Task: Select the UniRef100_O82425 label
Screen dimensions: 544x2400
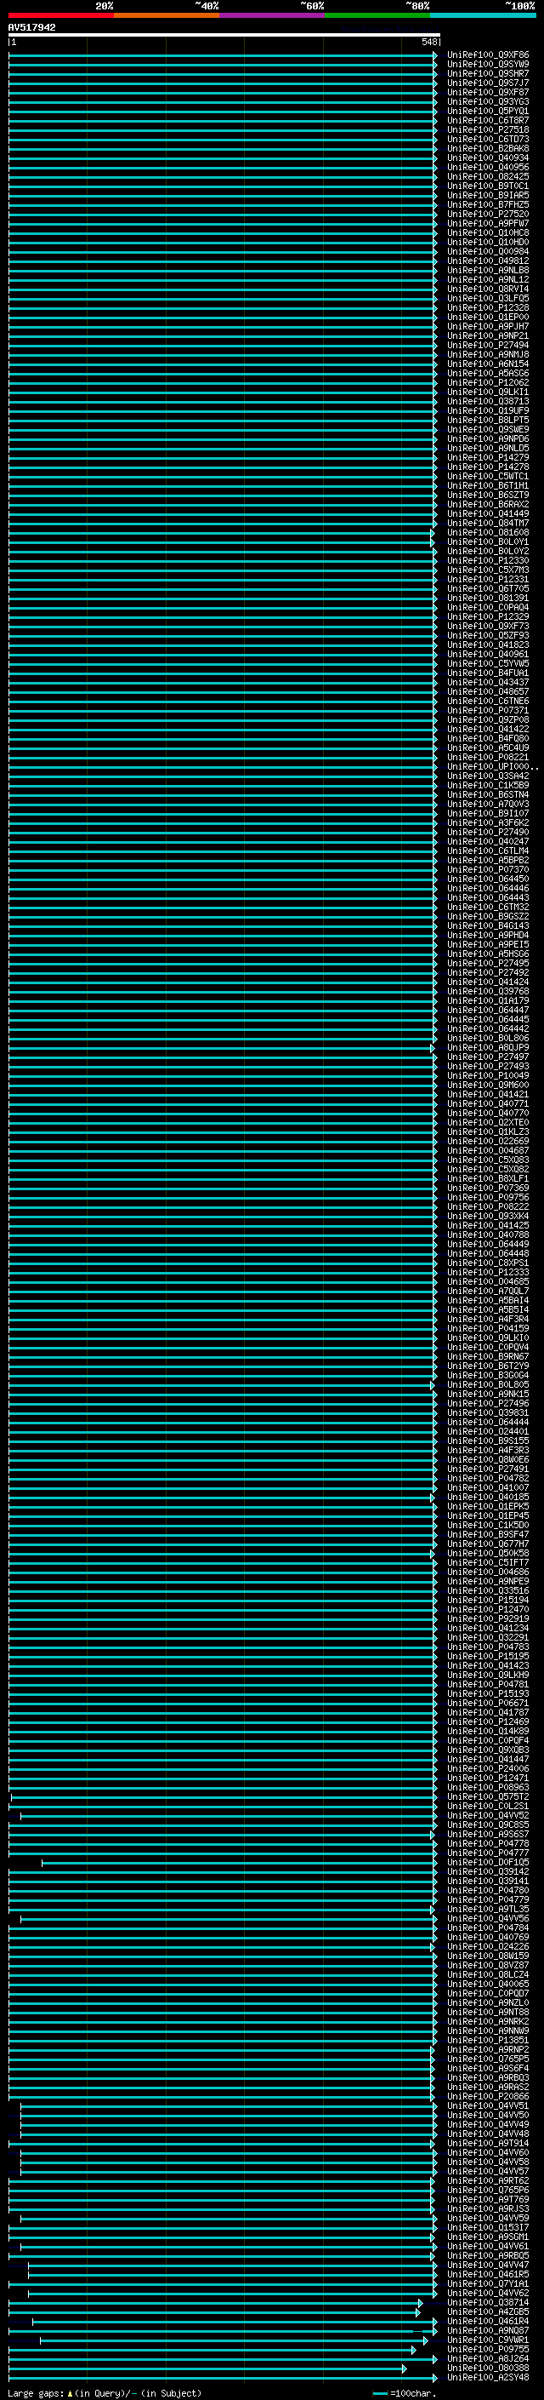Action: 488,176
